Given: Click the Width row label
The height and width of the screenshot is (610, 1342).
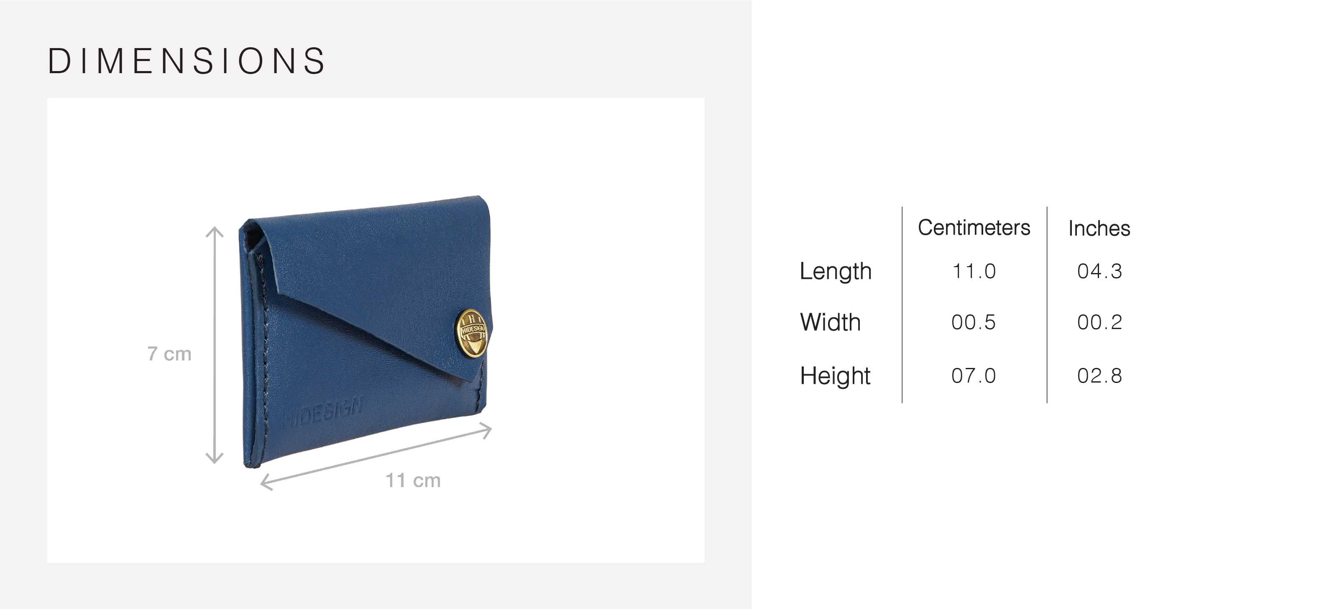Looking at the screenshot, I should pyautogui.click(x=831, y=322).
